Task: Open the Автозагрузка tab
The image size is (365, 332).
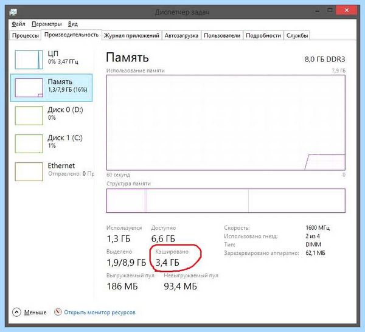Action: point(181,36)
